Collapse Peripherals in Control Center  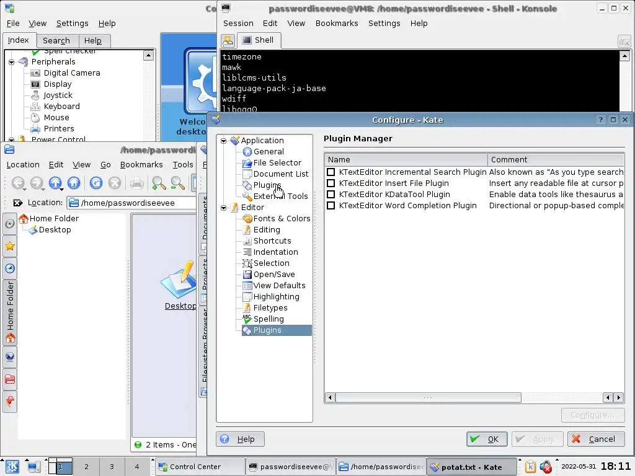pyautogui.click(x=11, y=62)
